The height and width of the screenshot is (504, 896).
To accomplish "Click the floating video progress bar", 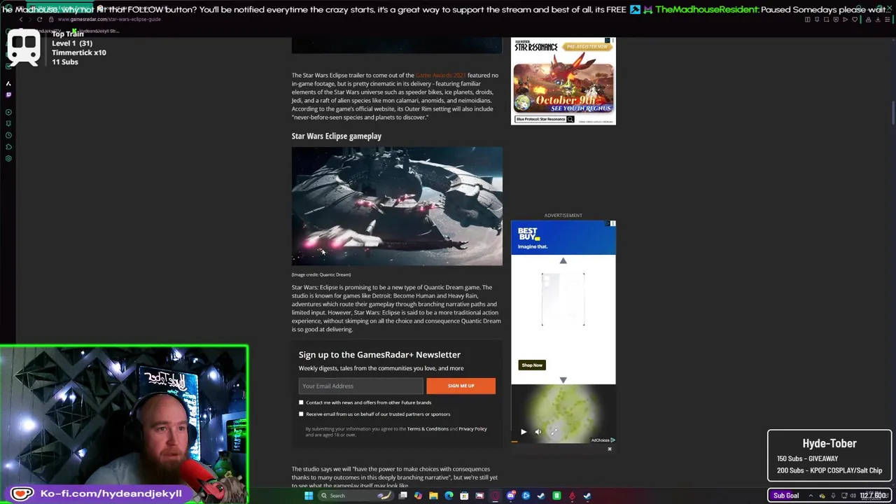I will pos(563,442).
